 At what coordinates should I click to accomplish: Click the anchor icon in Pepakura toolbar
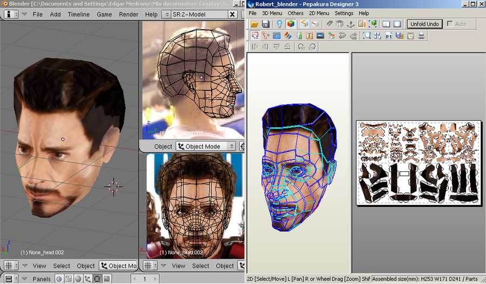[x=350, y=24]
